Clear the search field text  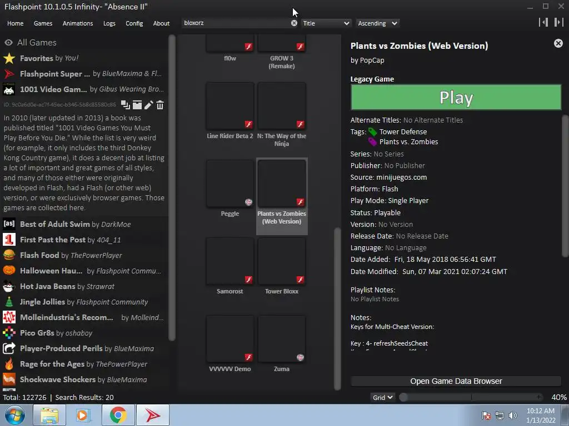[294, 23]
